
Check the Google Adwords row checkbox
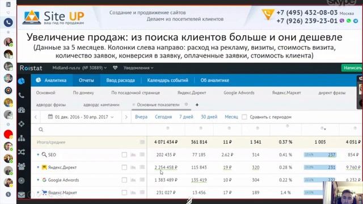click(x=124, y=180)
